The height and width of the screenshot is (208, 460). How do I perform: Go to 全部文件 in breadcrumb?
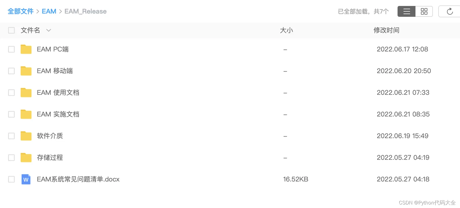coord(21,11)
